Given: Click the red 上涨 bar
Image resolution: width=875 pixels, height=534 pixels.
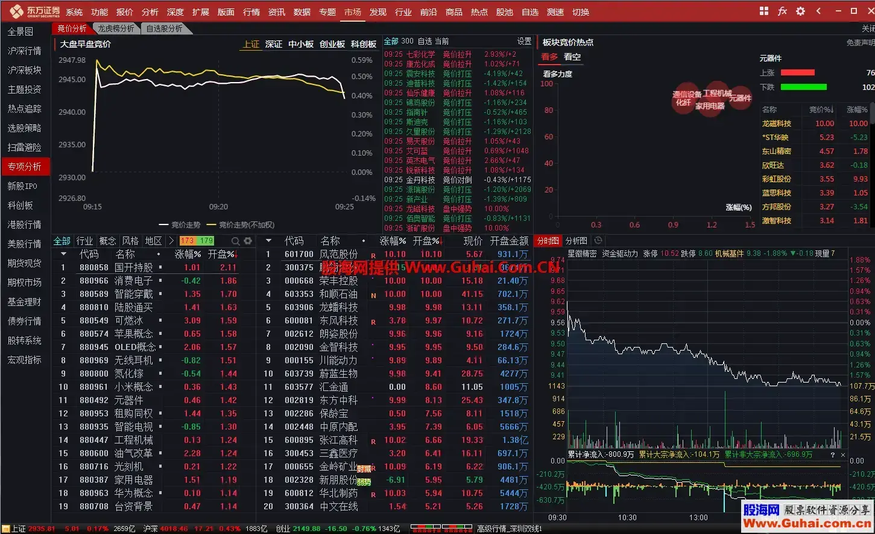Looking at the screenshot, I should pyautogui.click(x=798, y=72).
